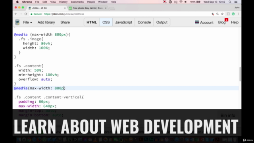254x143 pixels.
Task: Click Add library button
Action: (x=46, y=22)
